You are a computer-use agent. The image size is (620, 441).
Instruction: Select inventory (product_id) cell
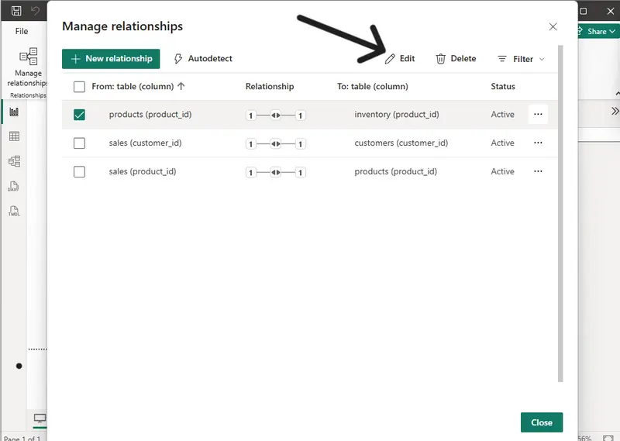pyautogui.click(x=397, y=114)
